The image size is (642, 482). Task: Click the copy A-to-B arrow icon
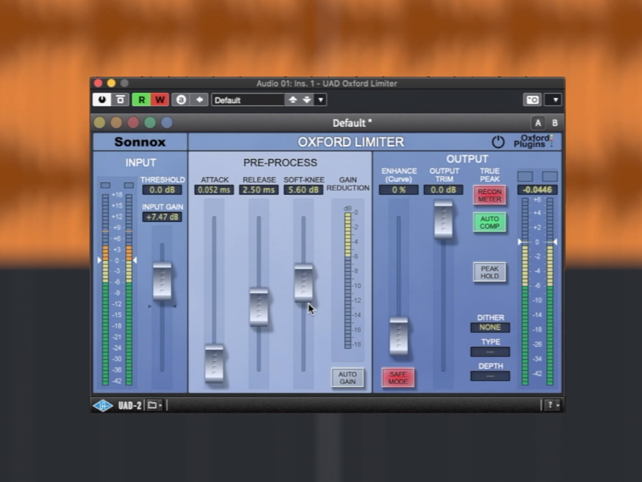(x=199, y=100)
